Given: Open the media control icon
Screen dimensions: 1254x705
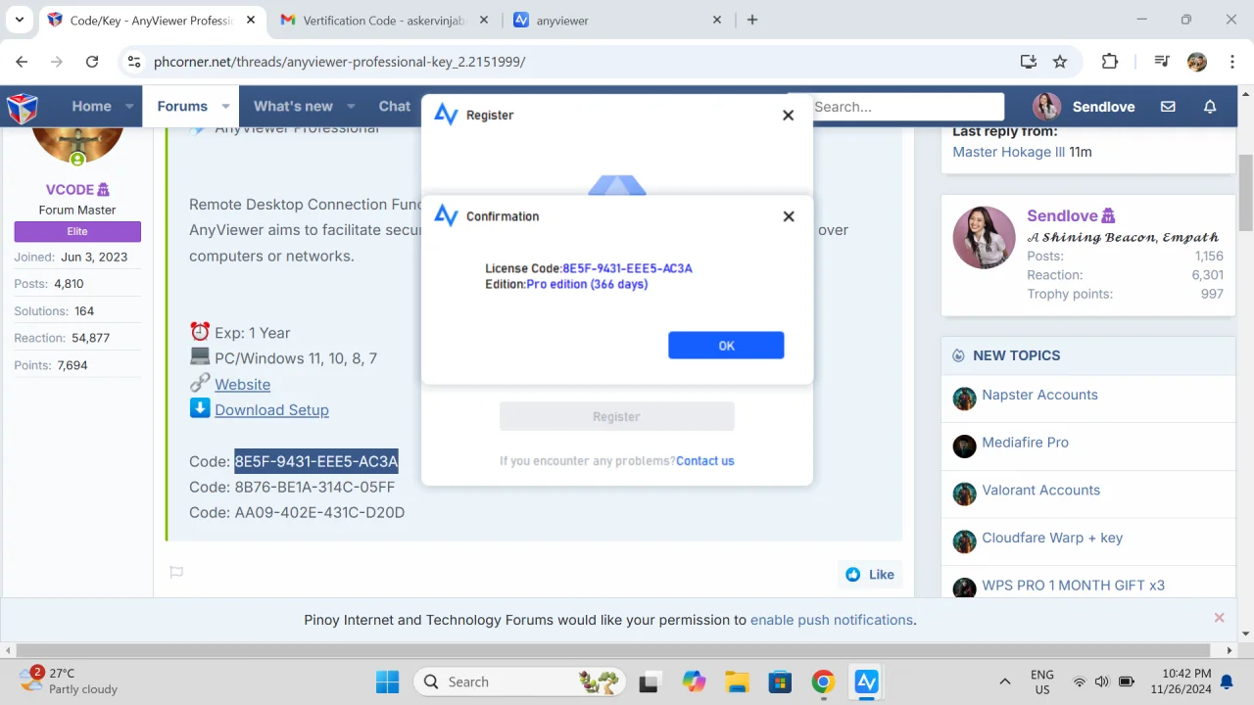Looking at the screenshot, I should (1162, 62).
